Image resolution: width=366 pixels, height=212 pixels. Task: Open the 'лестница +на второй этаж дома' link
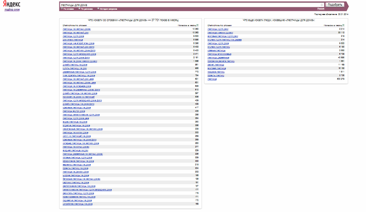tap(78, 43)
